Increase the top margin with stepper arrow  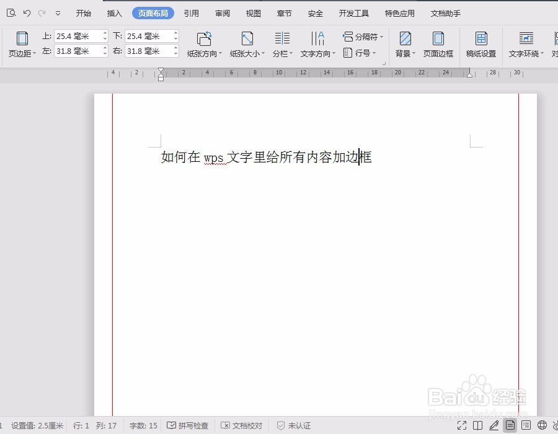[105, 33]
